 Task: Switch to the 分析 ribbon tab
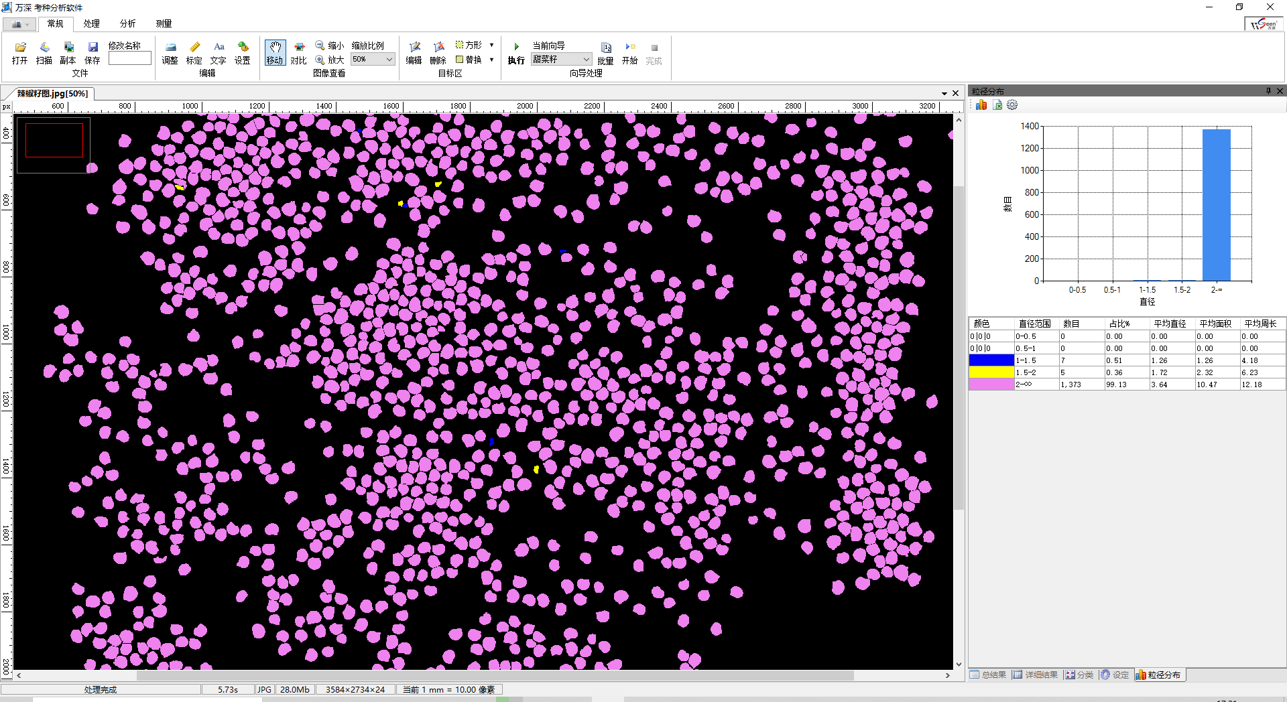(x=127, y=23)
